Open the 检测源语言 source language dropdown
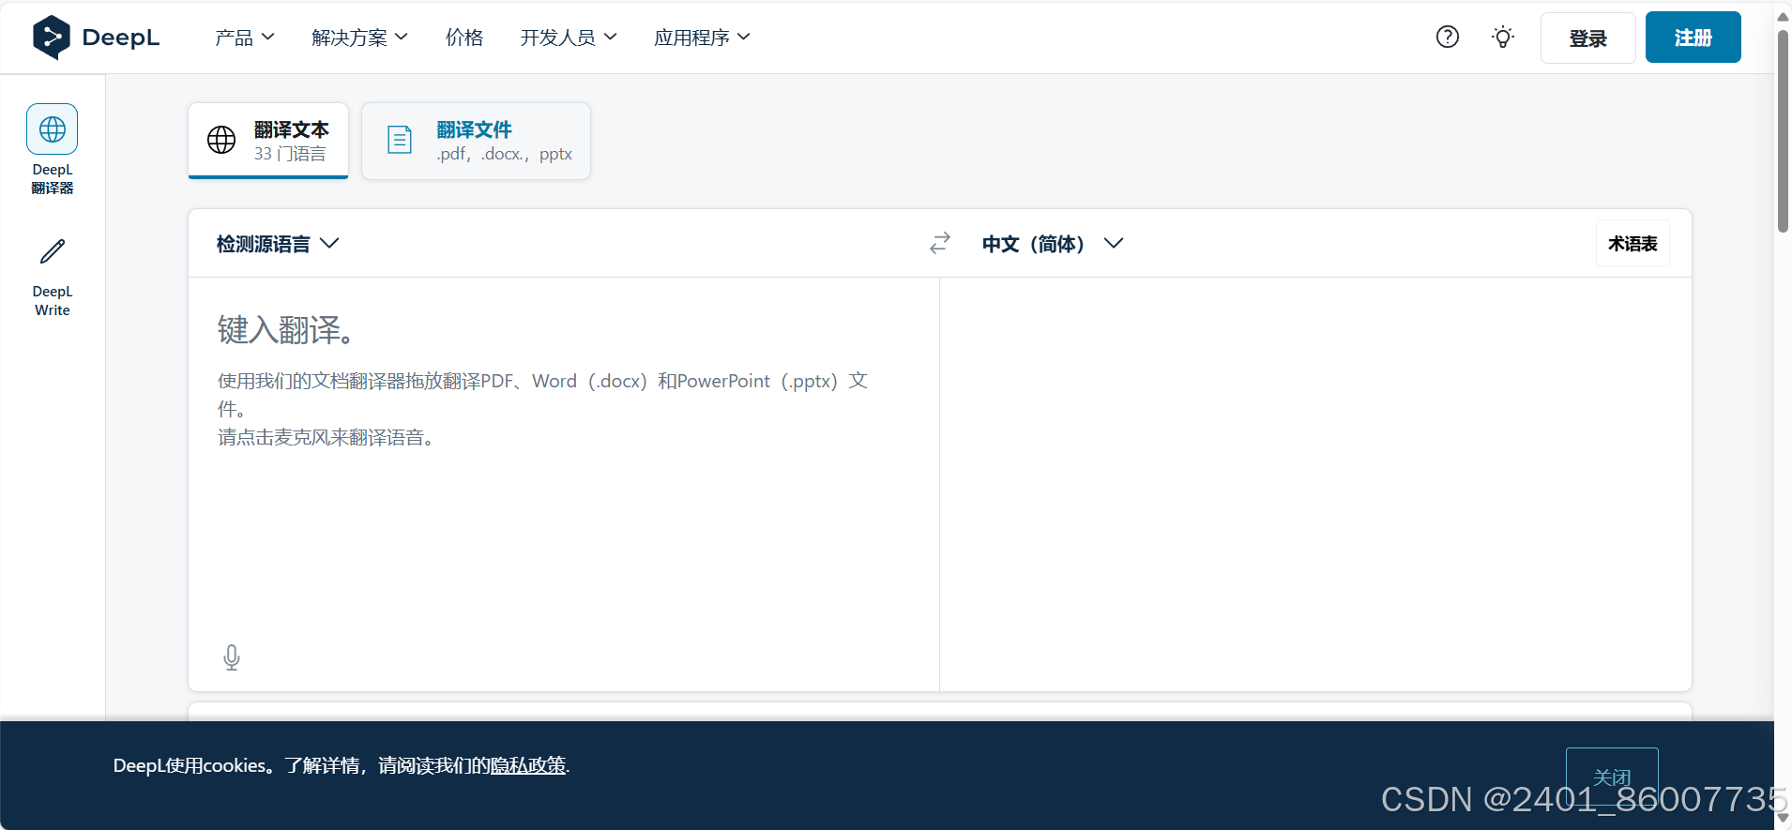1792x830 pixels. 278,244
